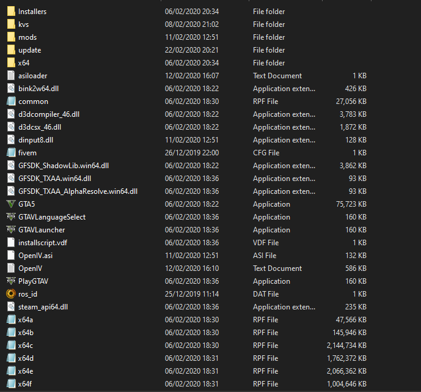421x392 pixels.
Task: Click the asiloader text document icon
Action: click(x=10, y=76)
